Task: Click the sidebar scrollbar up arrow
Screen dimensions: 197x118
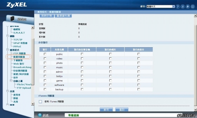Action: click(33, 27)
